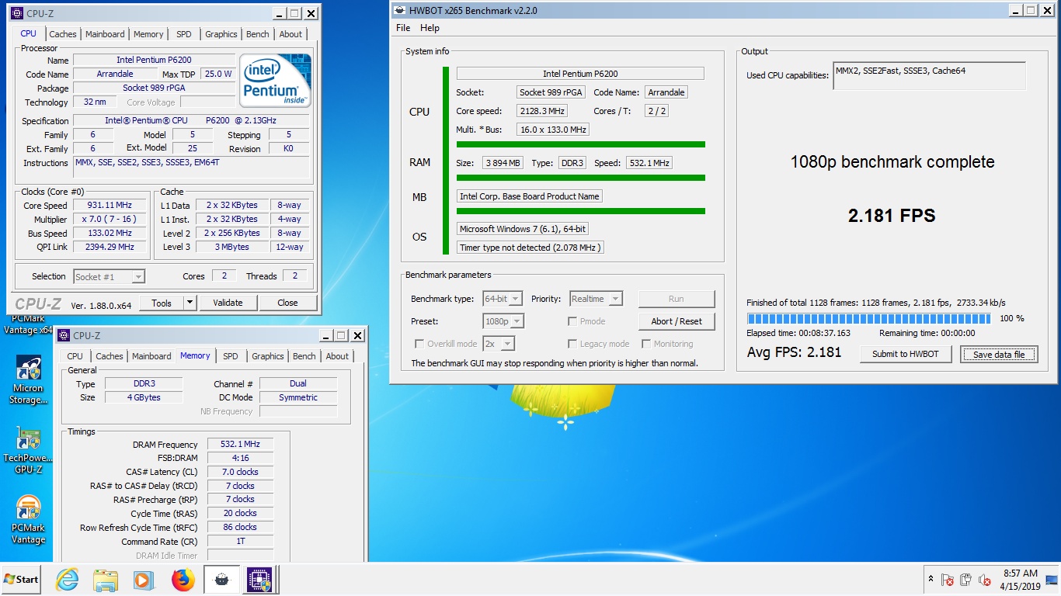Screen dimensions: 1061x596
Task: Show hidden system tray icons
Action: click(931, 579)
